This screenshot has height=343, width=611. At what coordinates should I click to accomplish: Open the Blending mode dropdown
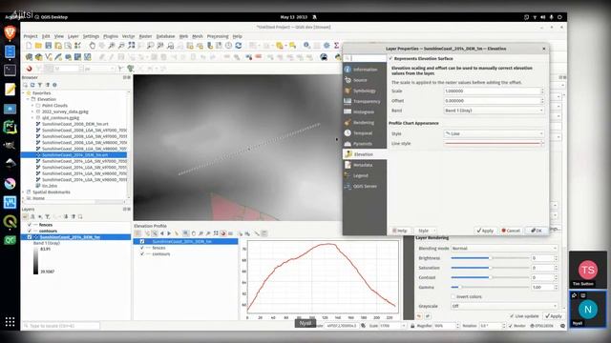pos(505,248)
